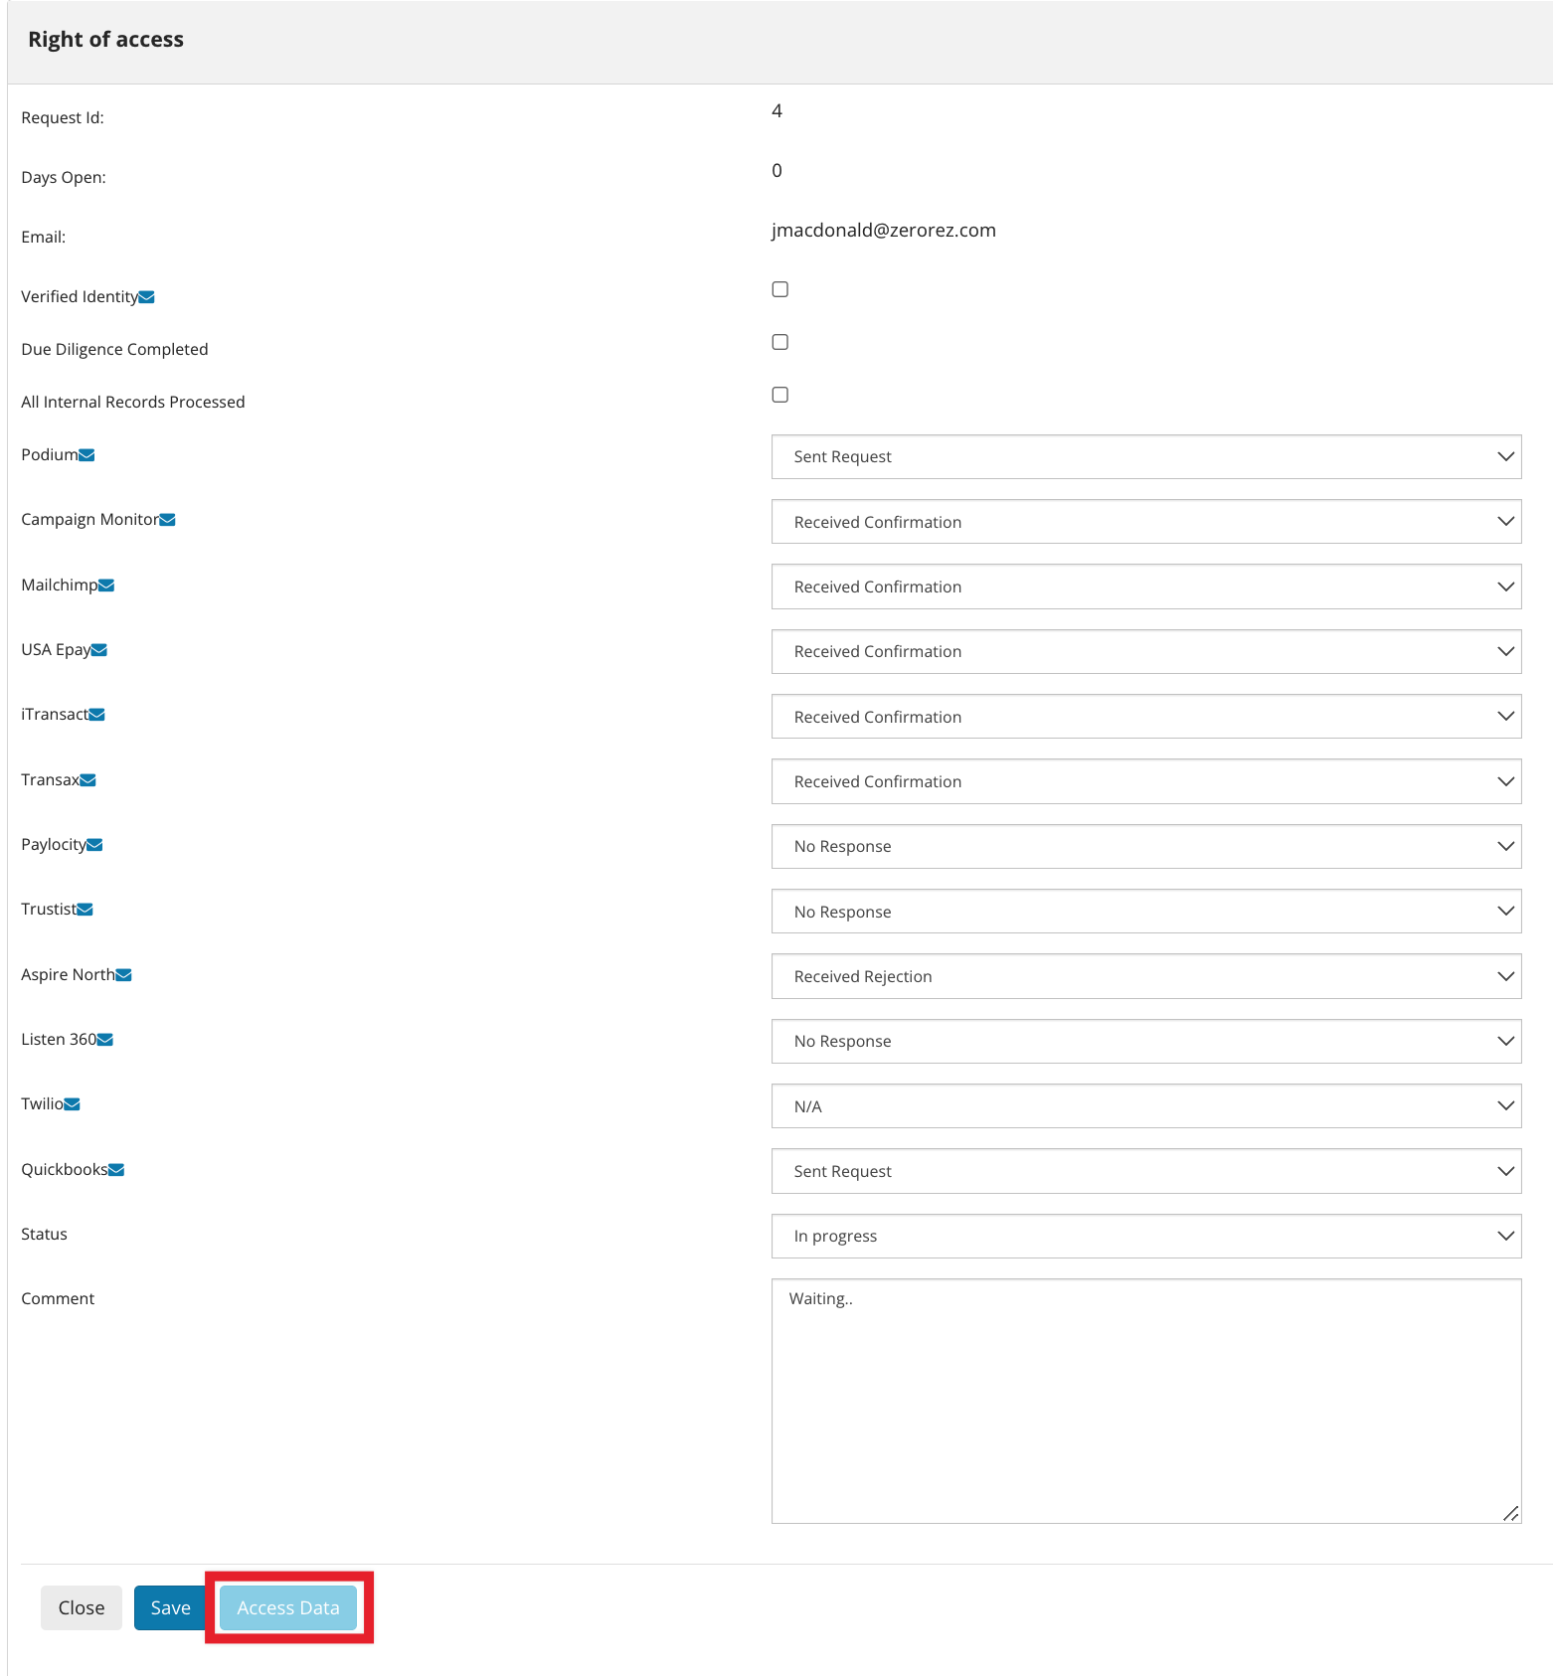Open the Podium status dropdown

(x=1146, y=456)
